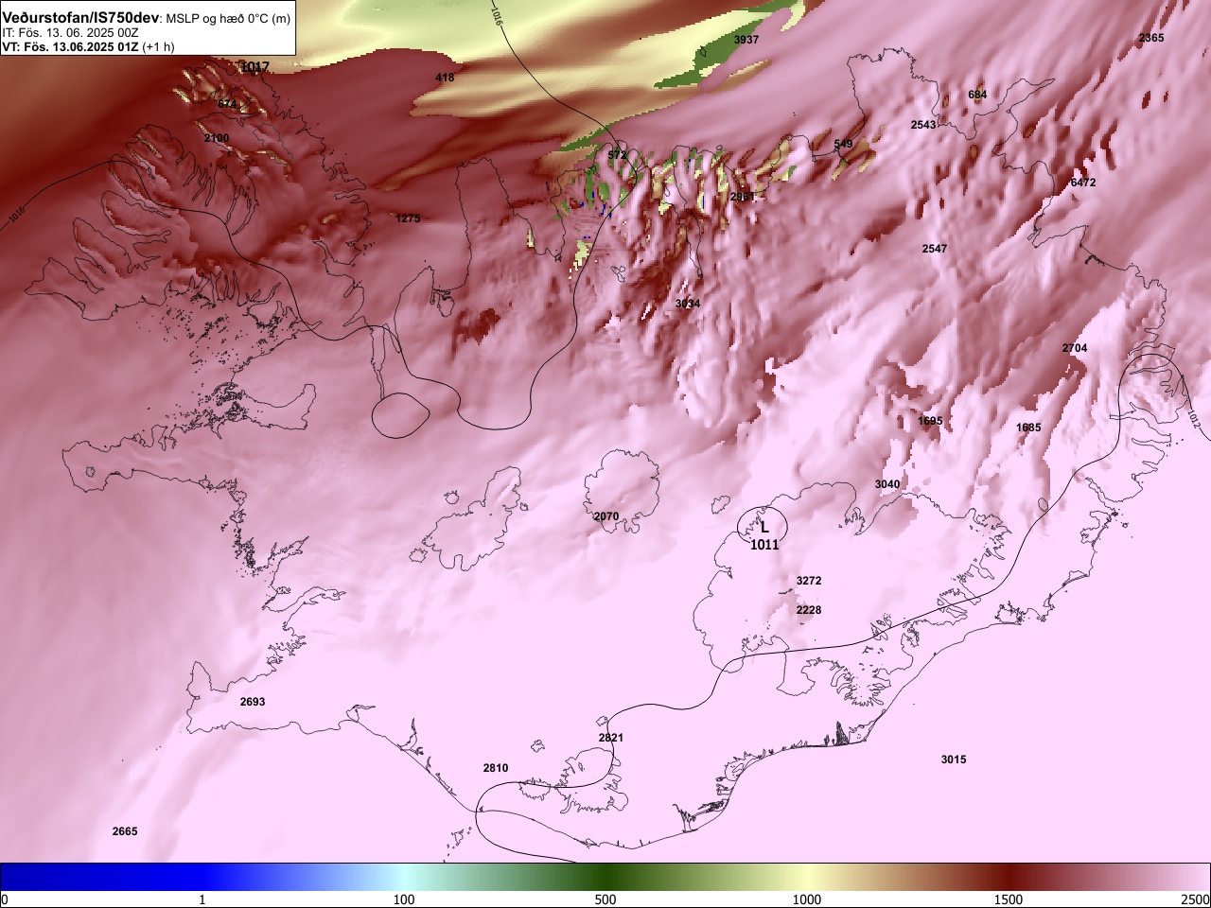
Task: Click the 2704 height label
Action: [x=1075, y=348]
